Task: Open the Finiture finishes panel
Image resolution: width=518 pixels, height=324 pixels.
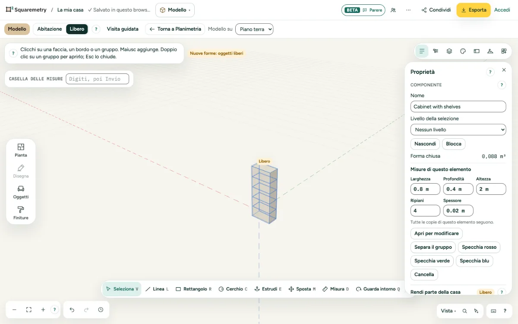Action: (x=21, y=213)
